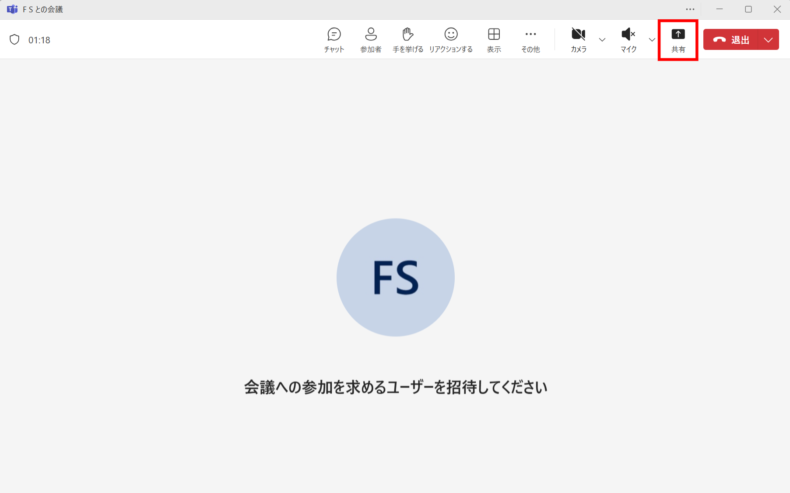The image size is (790, 493).
Task: Show the participants list
Action: coord(370,39)
